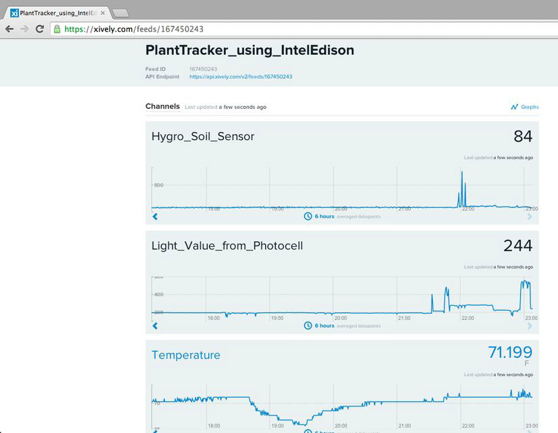Open a new tab button

[x=120, y=14]
